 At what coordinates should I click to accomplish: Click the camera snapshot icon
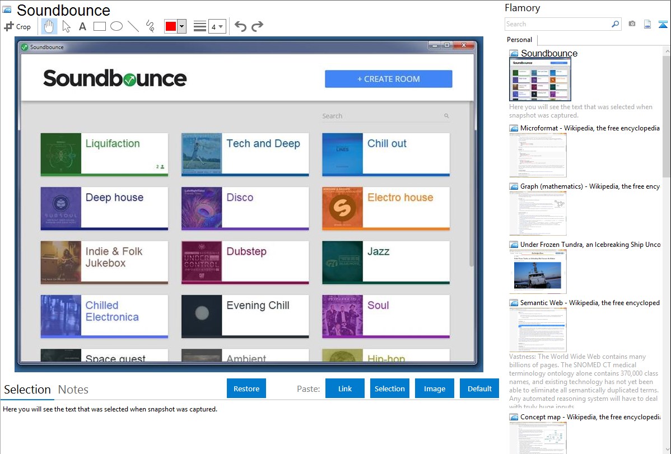coord(632,24)
